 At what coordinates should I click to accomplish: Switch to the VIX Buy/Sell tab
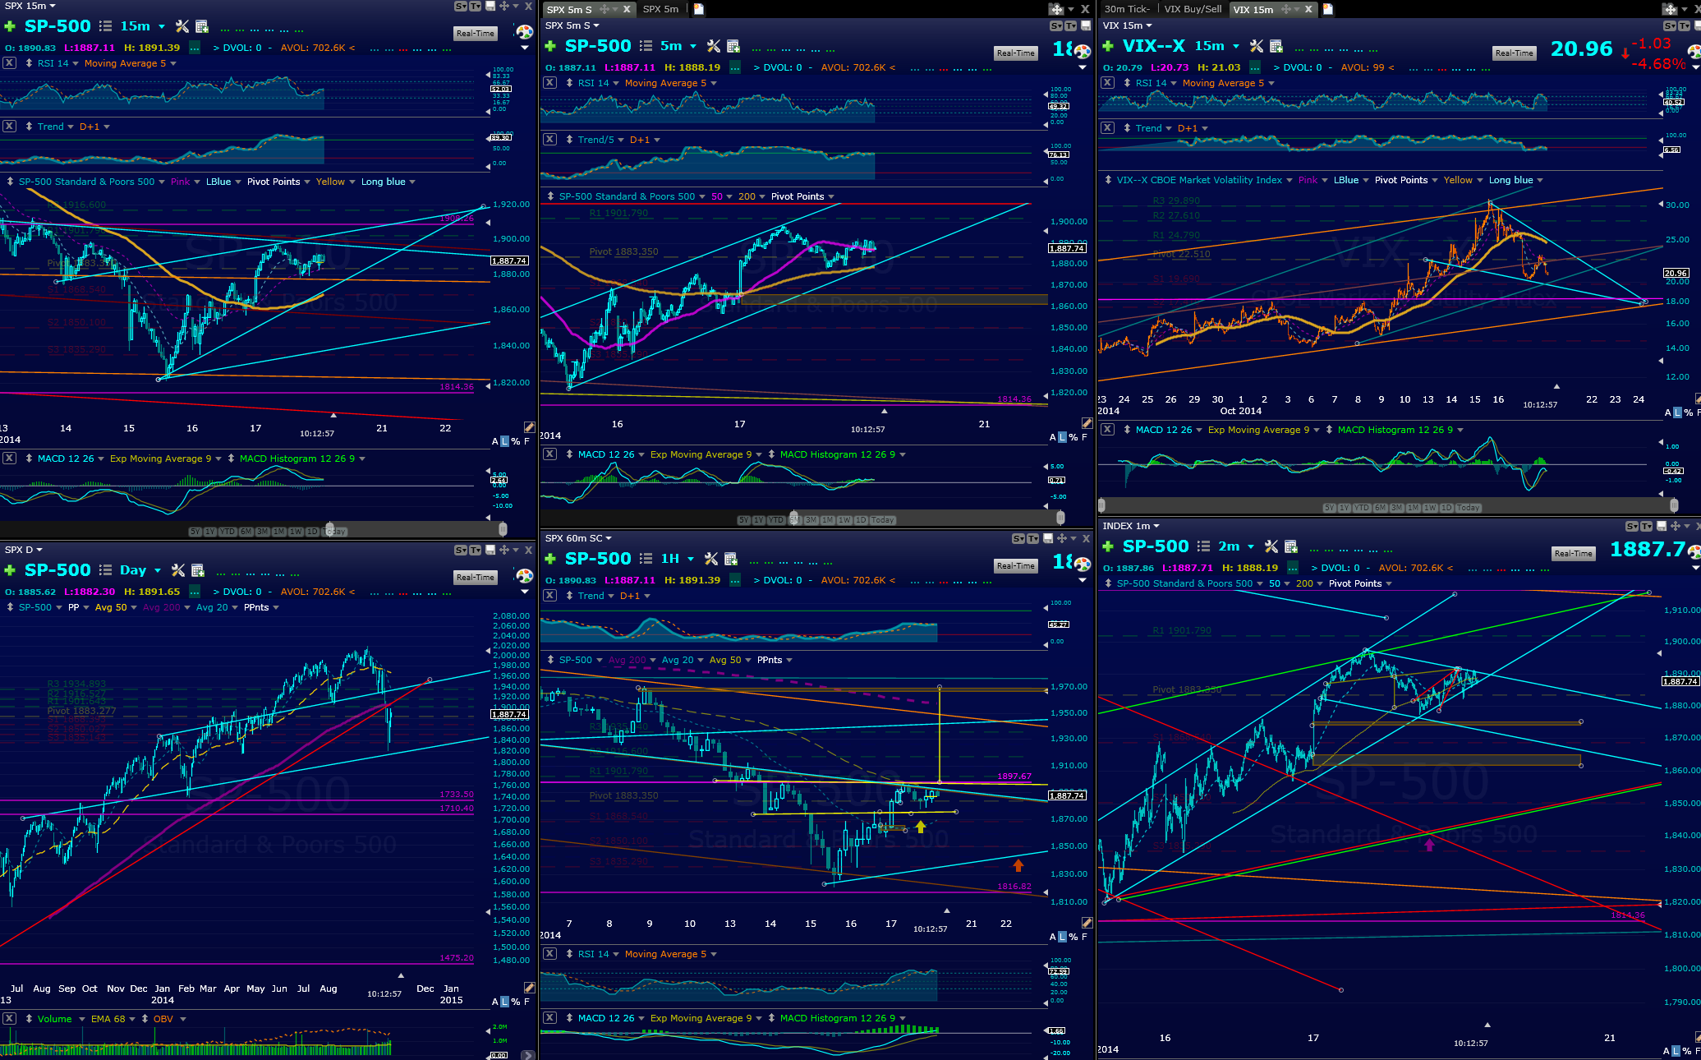pos(1193,9)
